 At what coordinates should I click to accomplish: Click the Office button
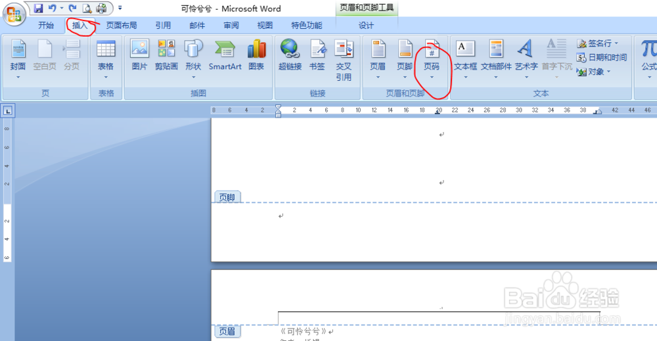coord(14,14)
